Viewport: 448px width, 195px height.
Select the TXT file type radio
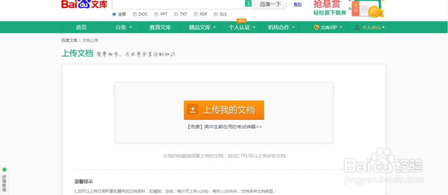[x=176, y=14]
